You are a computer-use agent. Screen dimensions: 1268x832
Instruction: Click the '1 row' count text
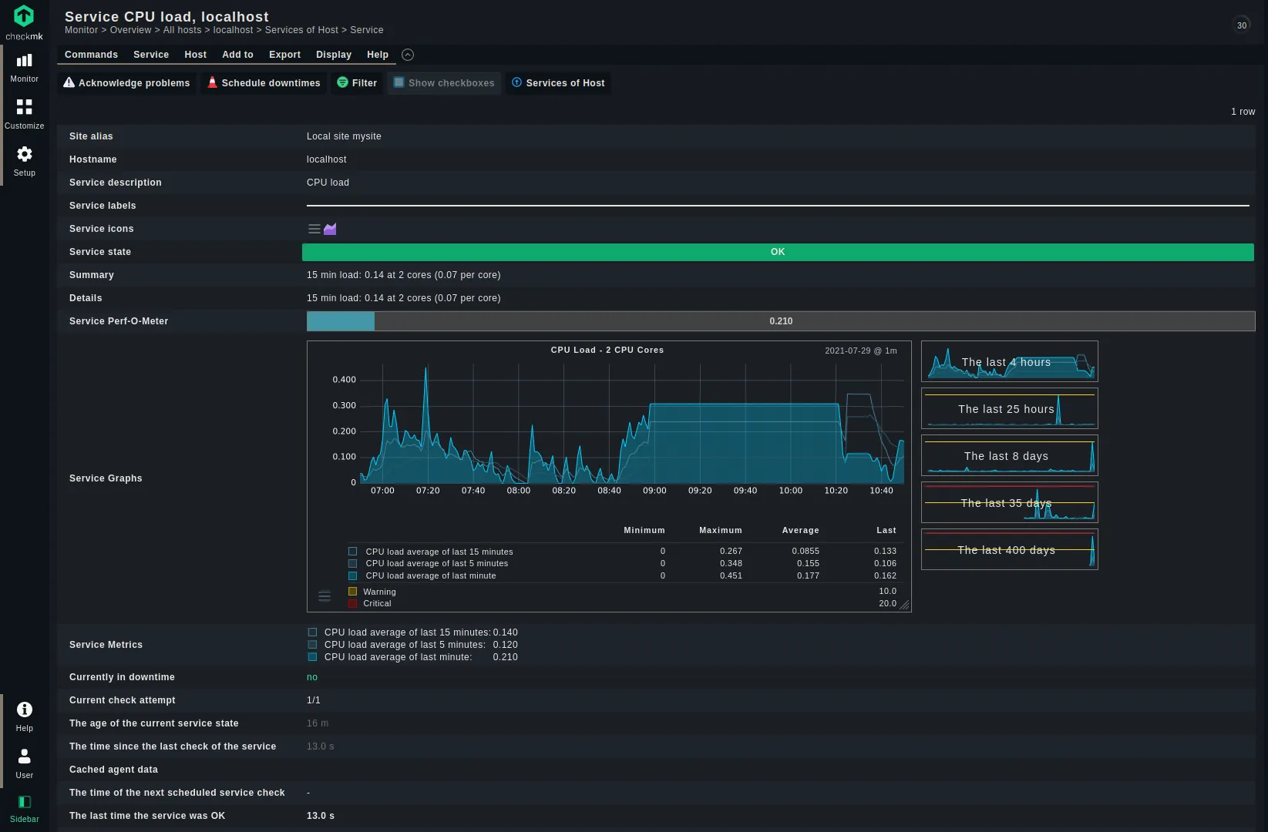1243,112
